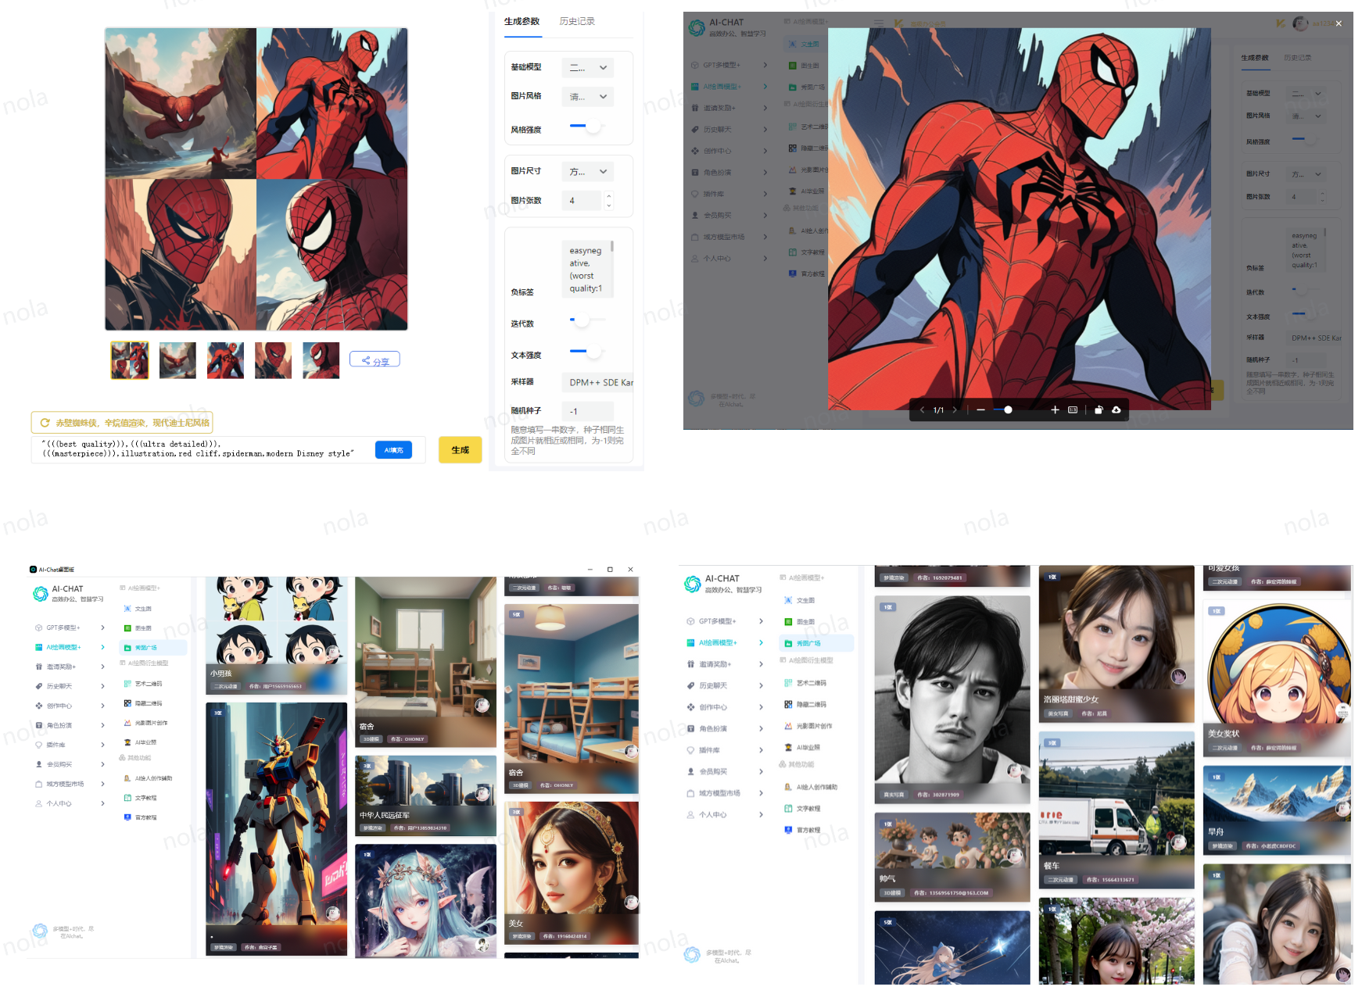
Task: Click the GPT多模型+ cube icon in the 帅气 gallery window
Action: point(690,621)
